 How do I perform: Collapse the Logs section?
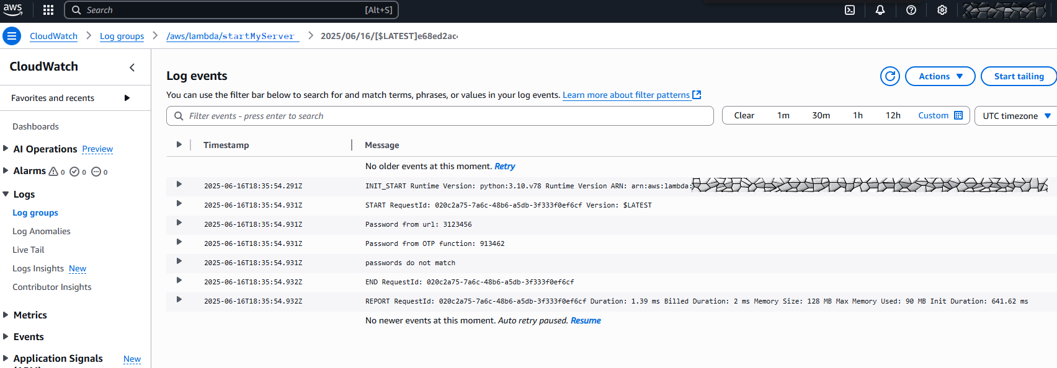(6, 194)
